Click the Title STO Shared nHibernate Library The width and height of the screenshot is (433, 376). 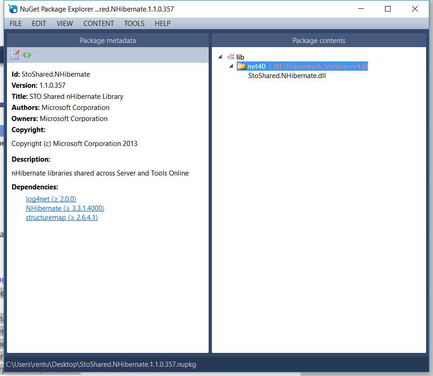click(76, 97)
